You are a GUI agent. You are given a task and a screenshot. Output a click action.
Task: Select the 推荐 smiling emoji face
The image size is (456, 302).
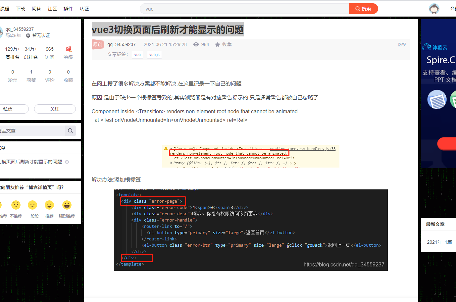[x=49, y=205]
